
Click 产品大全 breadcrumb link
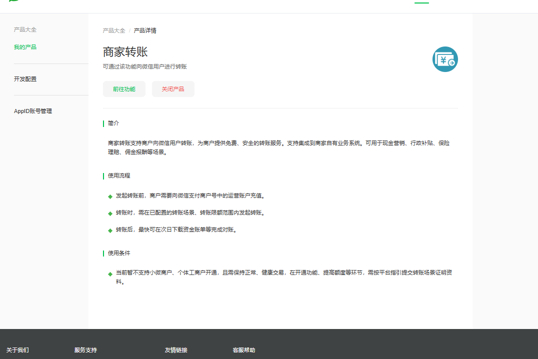[x=114, y=30]
